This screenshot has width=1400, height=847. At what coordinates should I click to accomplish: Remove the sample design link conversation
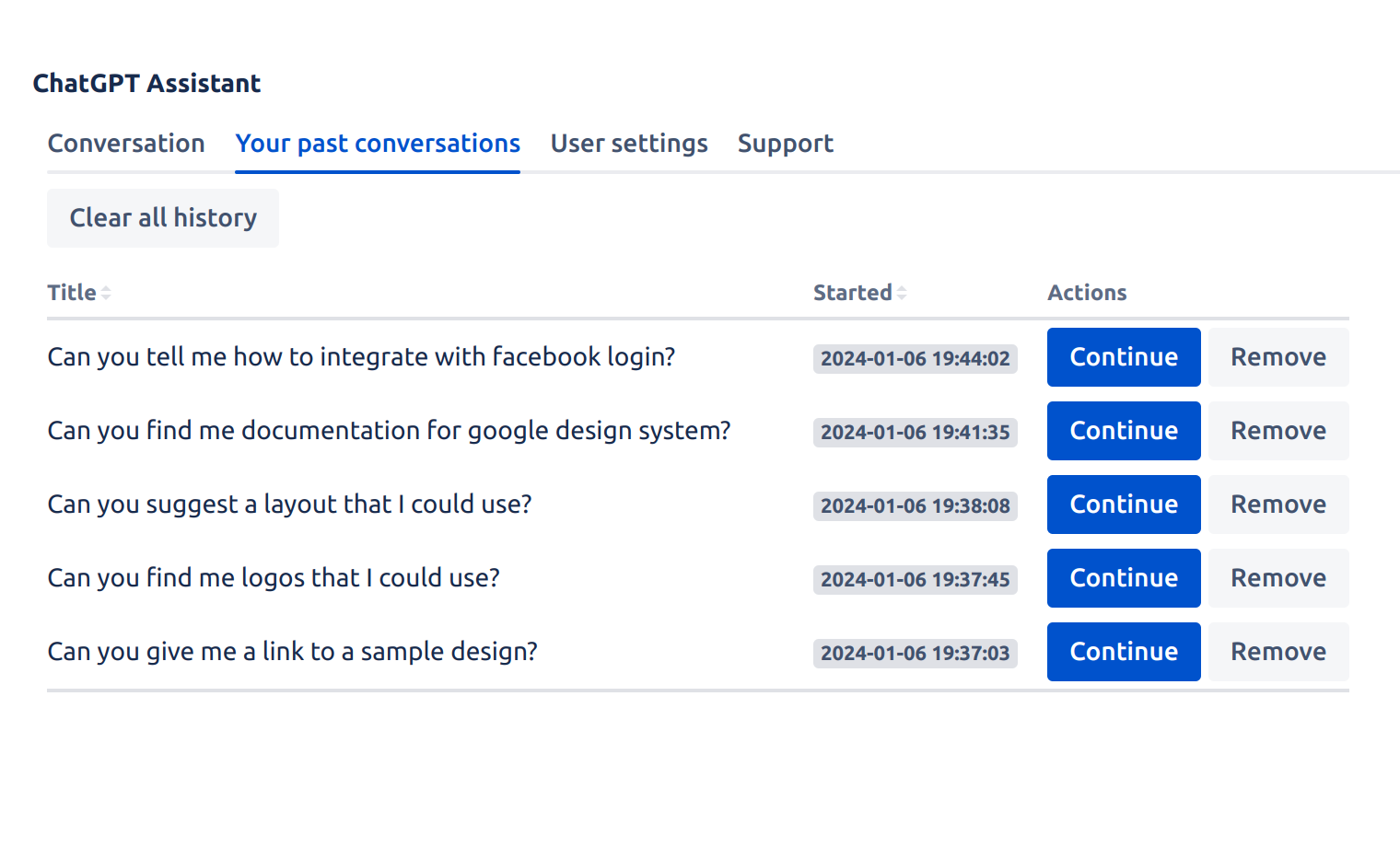1278,652
